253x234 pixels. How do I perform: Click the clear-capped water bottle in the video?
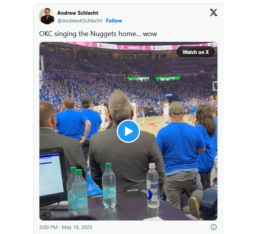click(152, 185)
